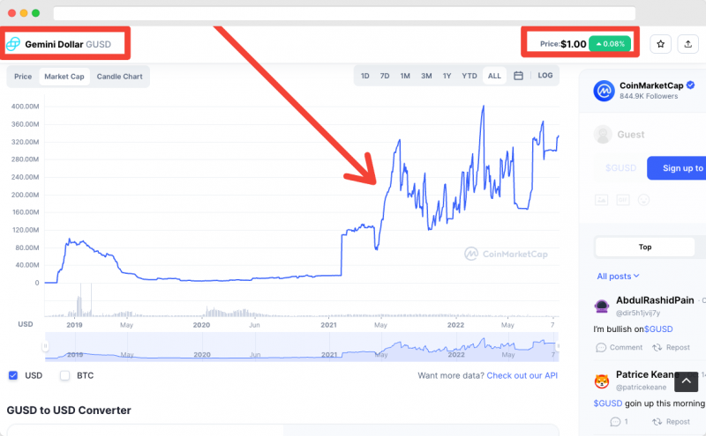
Task: Select the ALL time range
Action: click(494, 76)
